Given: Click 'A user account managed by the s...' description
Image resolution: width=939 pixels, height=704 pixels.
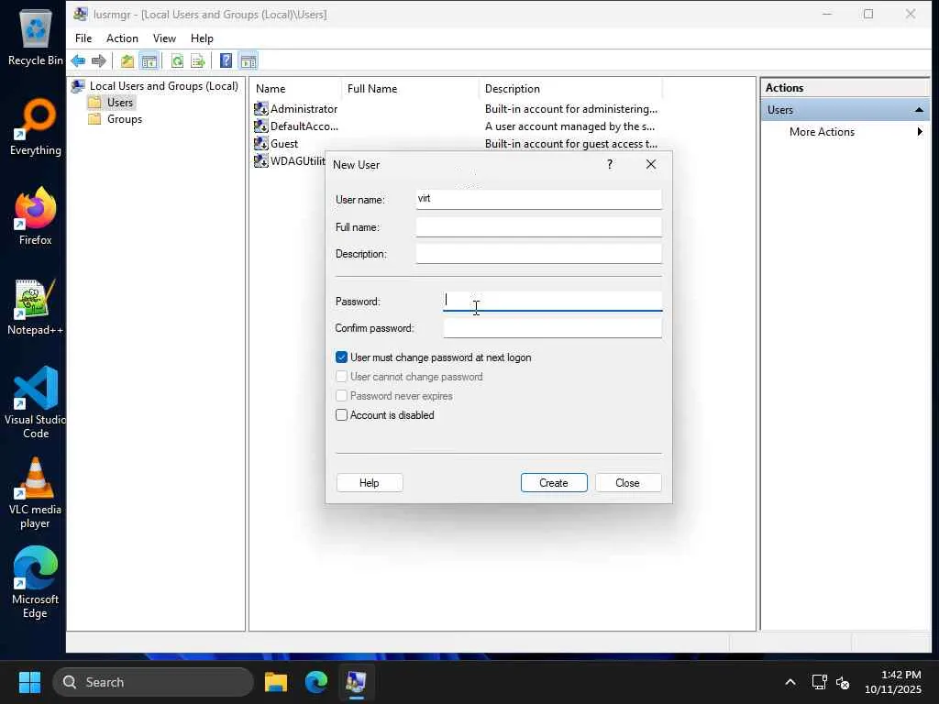Looking at the screenshot, I should [569, 126].
